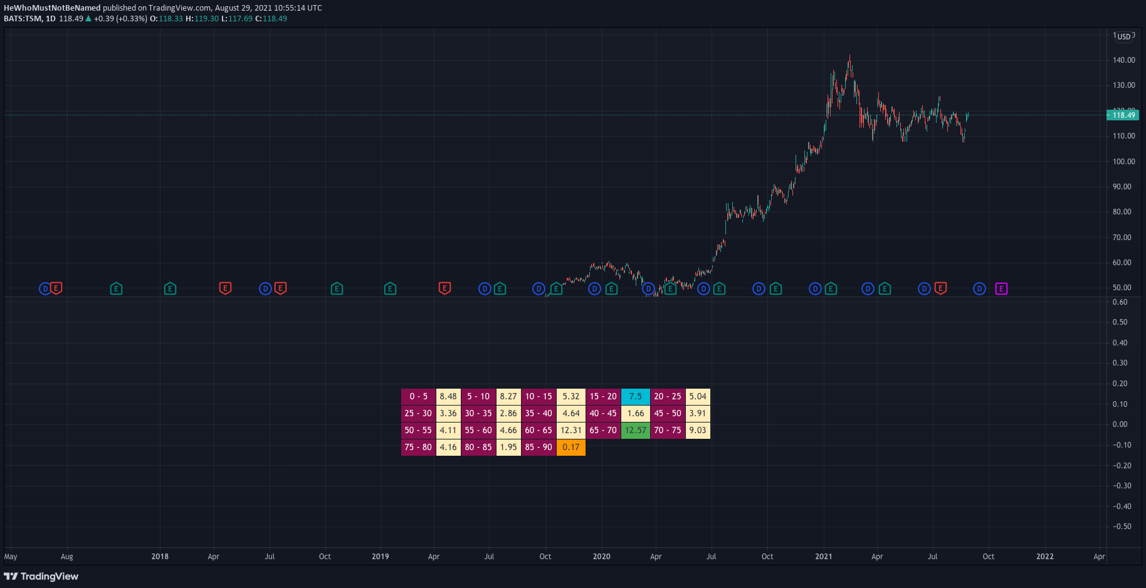Click the TradingView logo at bottom left

click(x=41, y=576)
